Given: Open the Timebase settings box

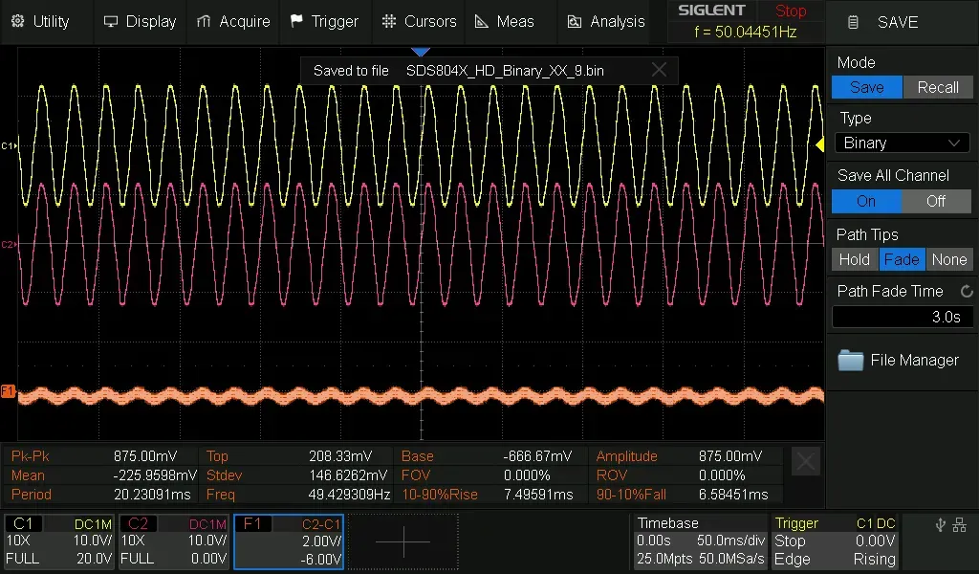Looking at the screenshot, I should (x=700, y=541).
